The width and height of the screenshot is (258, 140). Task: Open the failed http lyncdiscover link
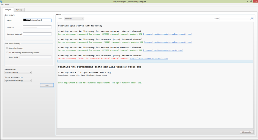(149, 58)
